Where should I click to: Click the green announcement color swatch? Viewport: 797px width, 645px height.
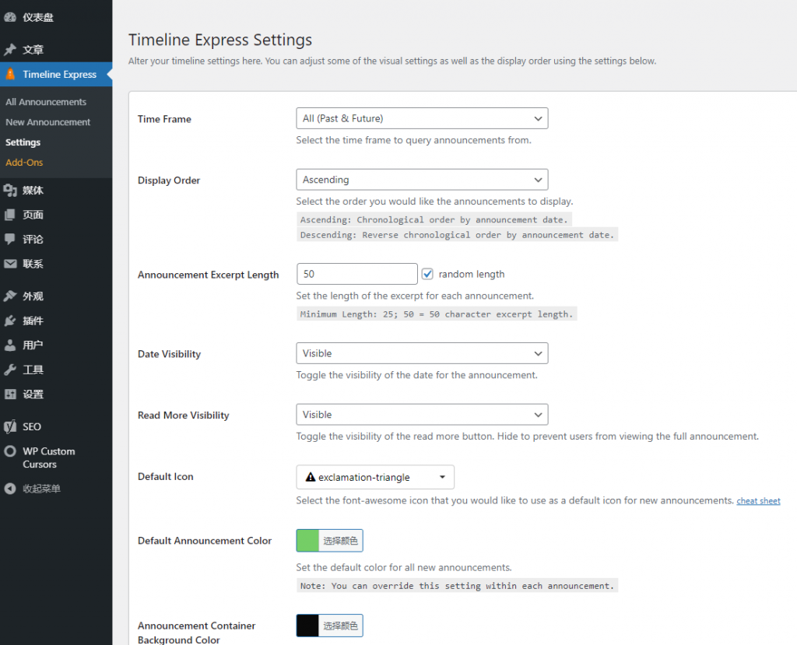tap(307, 541)
